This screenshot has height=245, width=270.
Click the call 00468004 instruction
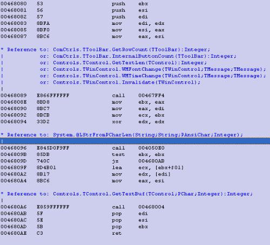coord(83,207)
